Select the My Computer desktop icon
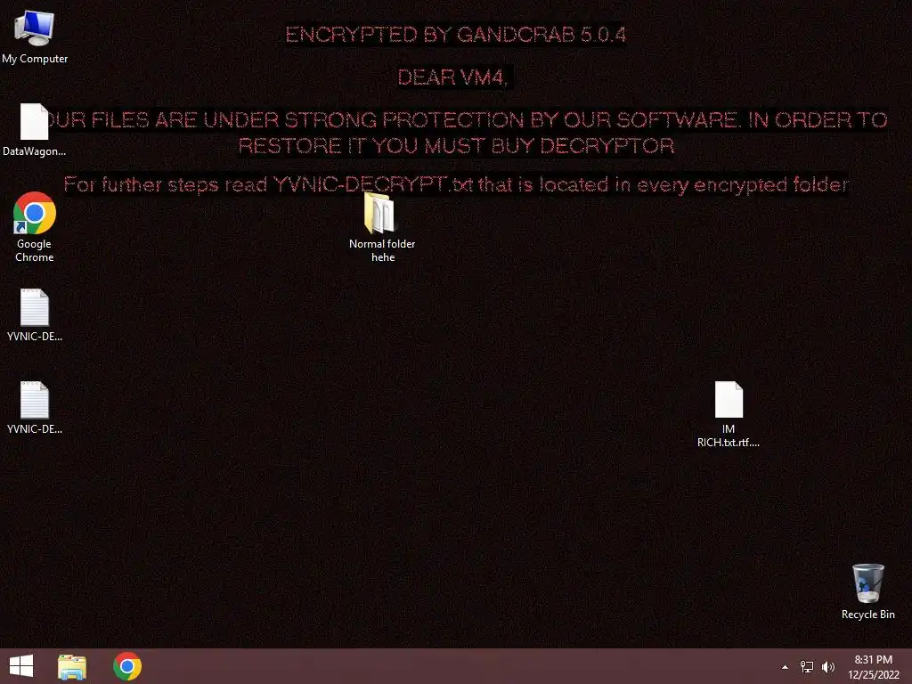The height and width of the screenshot is (684, 912). click(x=35, y=37)
